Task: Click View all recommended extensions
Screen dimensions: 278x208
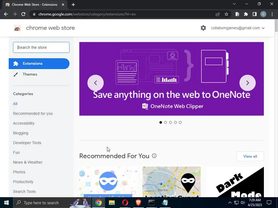Action: click(x=250, y=156)
